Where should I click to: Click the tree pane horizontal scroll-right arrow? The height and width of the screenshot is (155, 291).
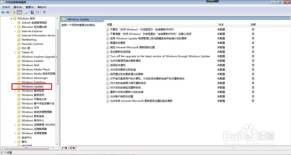coord(54,148)
